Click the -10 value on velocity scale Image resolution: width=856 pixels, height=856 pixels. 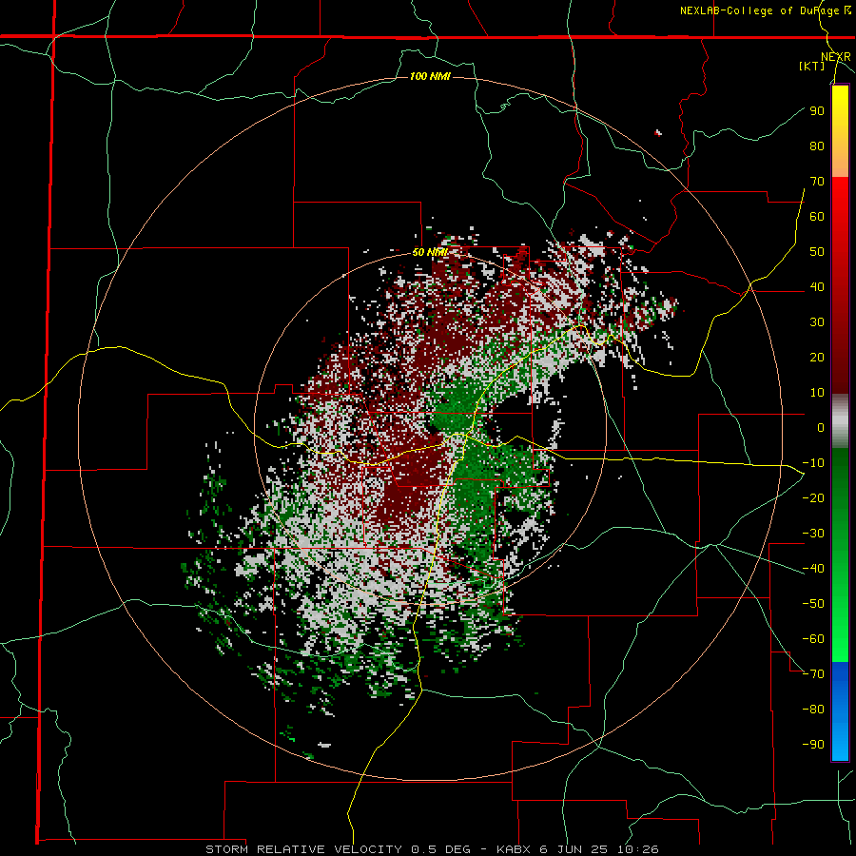(813, 463)
